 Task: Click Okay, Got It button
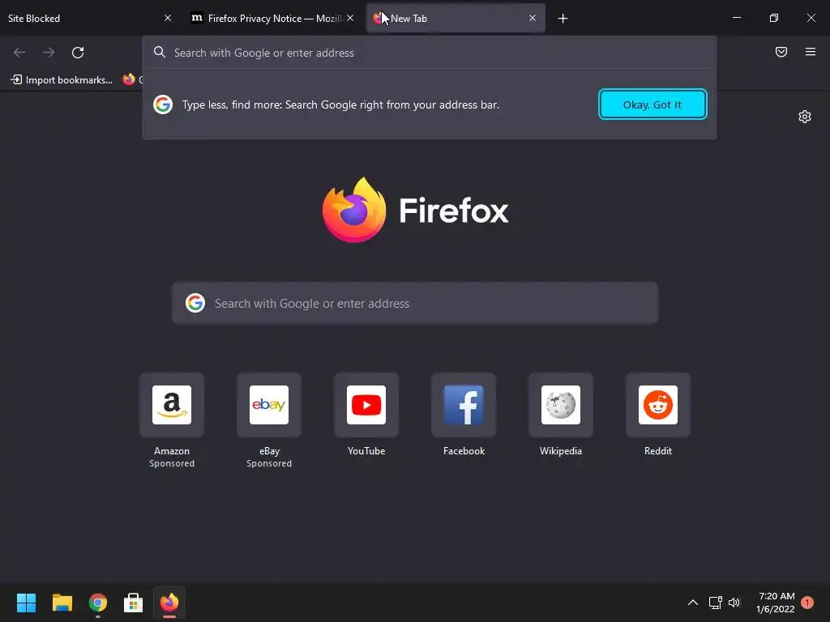point(652,104)
